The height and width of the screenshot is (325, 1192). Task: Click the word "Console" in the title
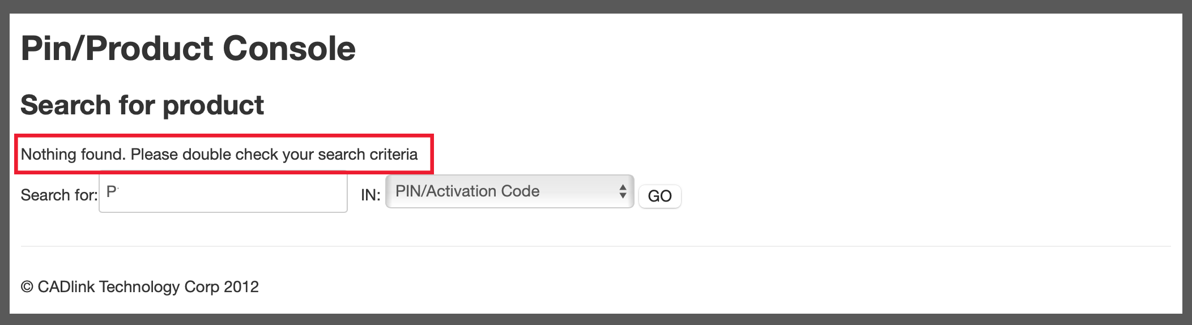pyautogui.click(x=289, y=48)
